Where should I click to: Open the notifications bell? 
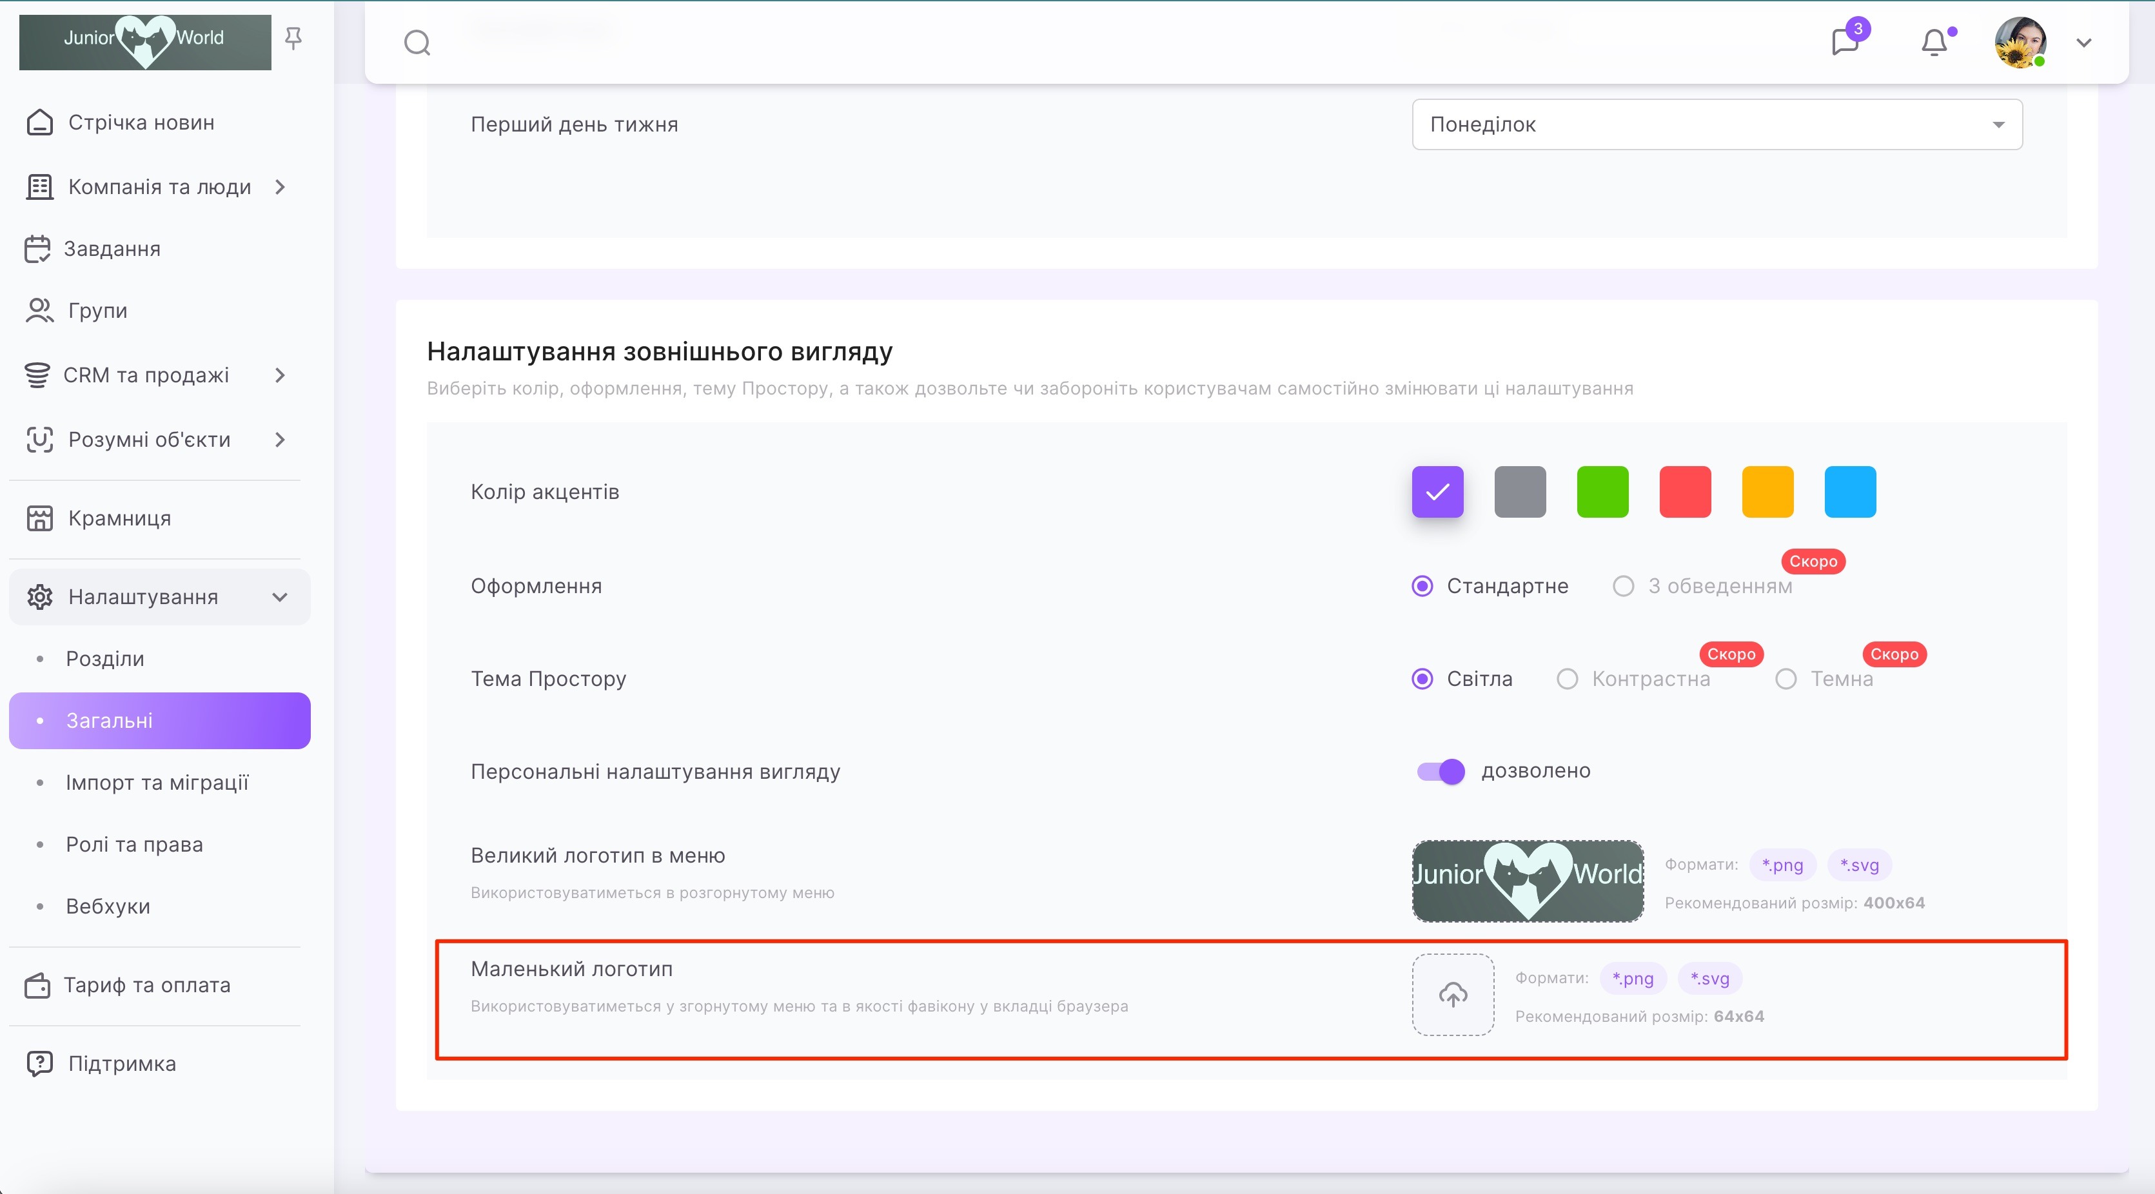(1933, 42)
